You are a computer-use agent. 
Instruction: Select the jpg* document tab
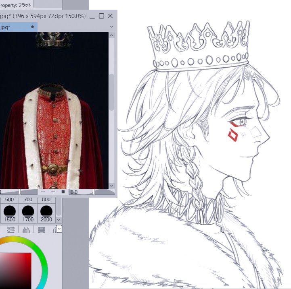pyautogui.click(x=18, y=27)
